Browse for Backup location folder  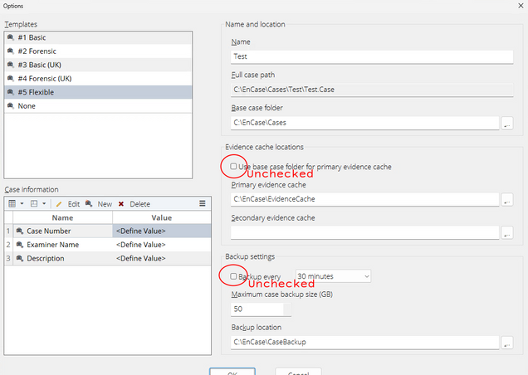(507, 343)
